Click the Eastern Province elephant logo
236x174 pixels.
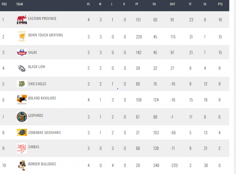22,19
